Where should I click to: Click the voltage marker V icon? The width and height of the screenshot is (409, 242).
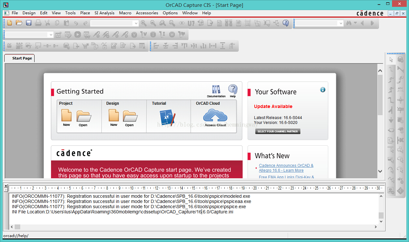tap(134, 34)
